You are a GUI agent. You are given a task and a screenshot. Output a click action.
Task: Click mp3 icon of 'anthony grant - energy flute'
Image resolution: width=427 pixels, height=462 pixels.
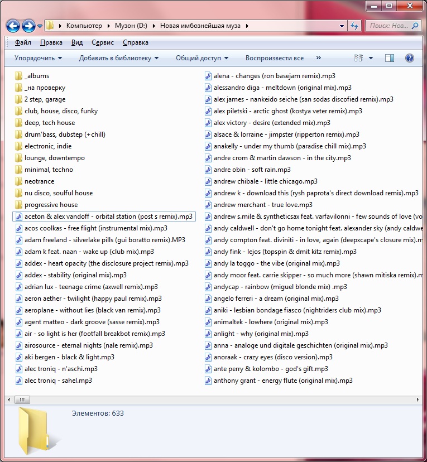point(208,381)
